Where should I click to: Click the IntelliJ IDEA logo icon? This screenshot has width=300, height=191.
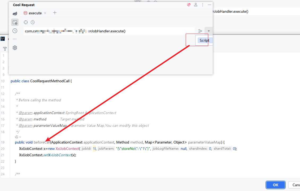pyautogui.click(x=3, y=39)
